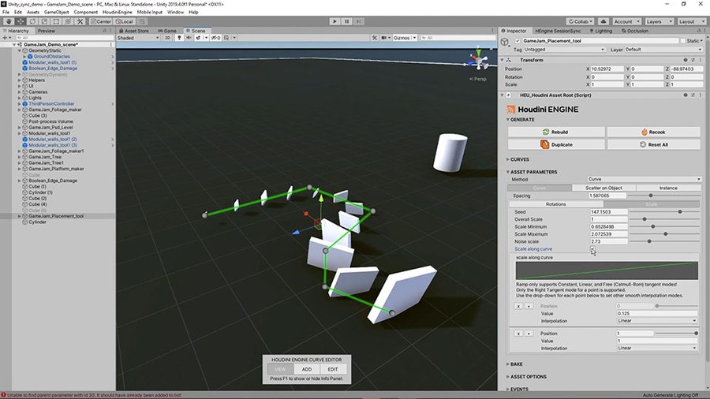Select the Scale tool in the toolbar
Viewport: 710px width, 399px height.
pyautogui.click(x=44, y=21)
